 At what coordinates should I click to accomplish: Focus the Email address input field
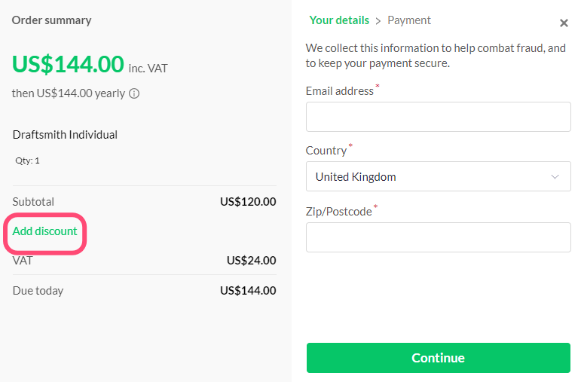pyautogui.click(x=438, y=117)
